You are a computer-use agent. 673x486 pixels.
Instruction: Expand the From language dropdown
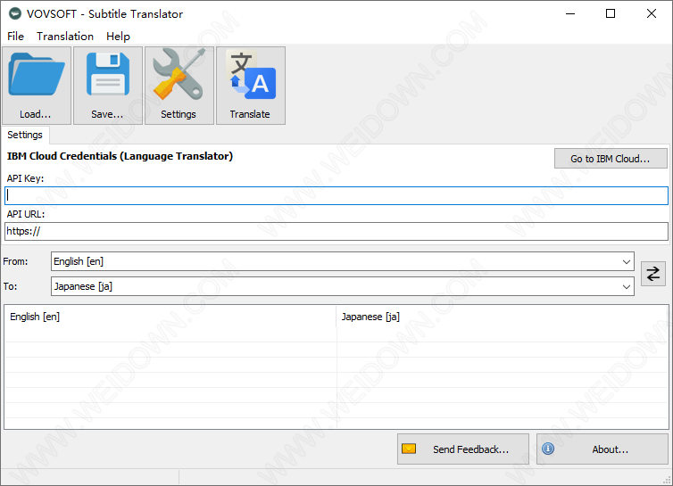coord(627,261)
